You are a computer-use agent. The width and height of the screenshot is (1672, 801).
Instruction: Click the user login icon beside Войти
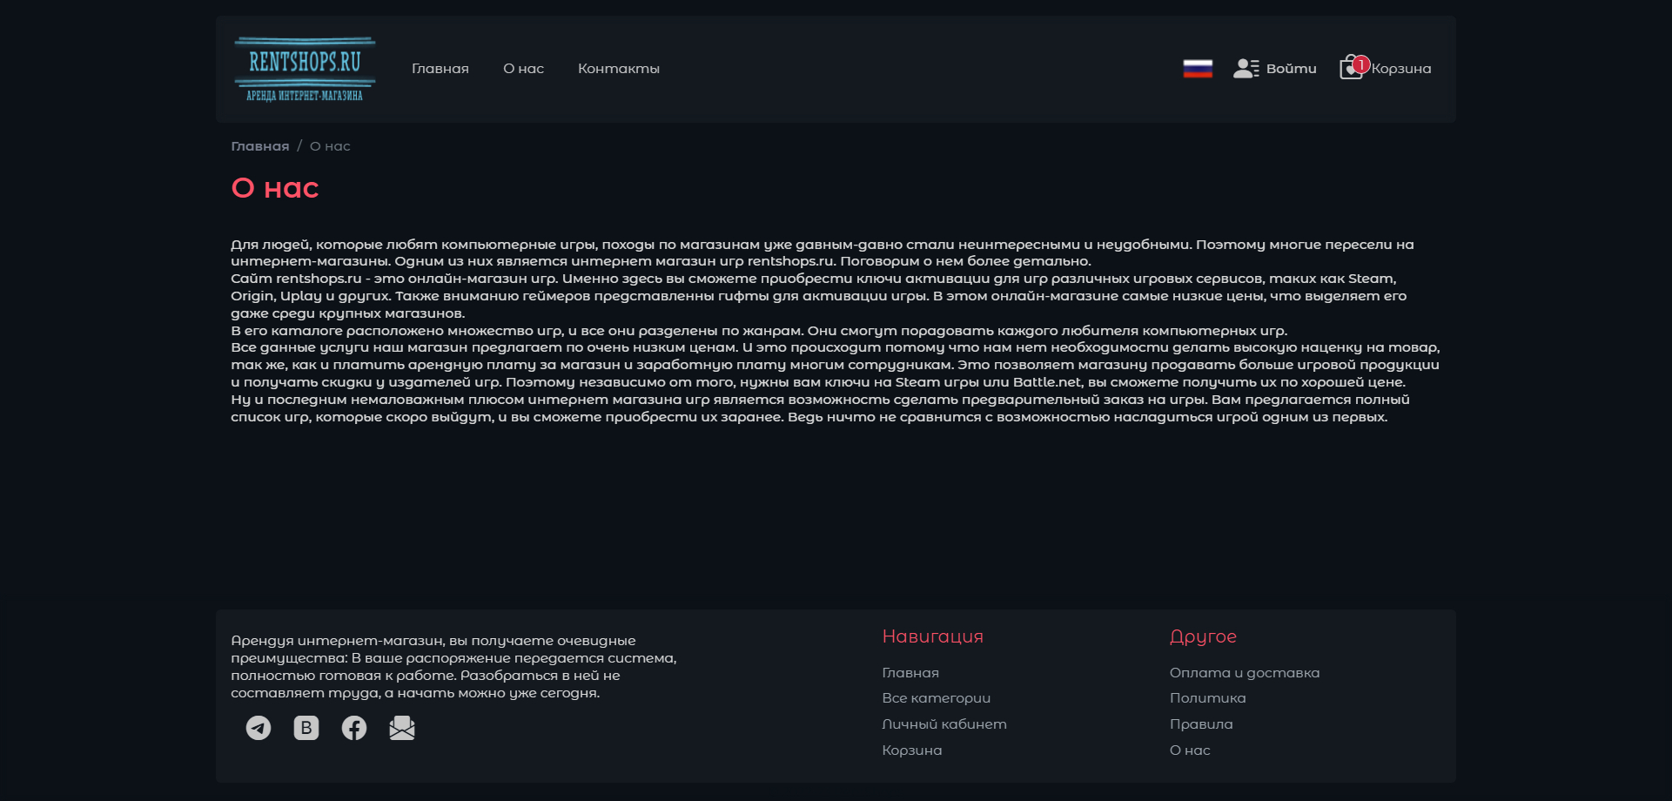(x=1246, y=69)
